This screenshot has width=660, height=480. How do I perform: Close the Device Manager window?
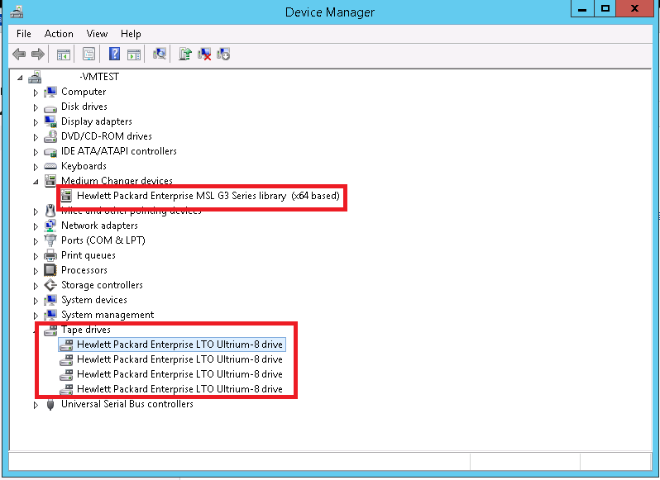tap(635, 8)
